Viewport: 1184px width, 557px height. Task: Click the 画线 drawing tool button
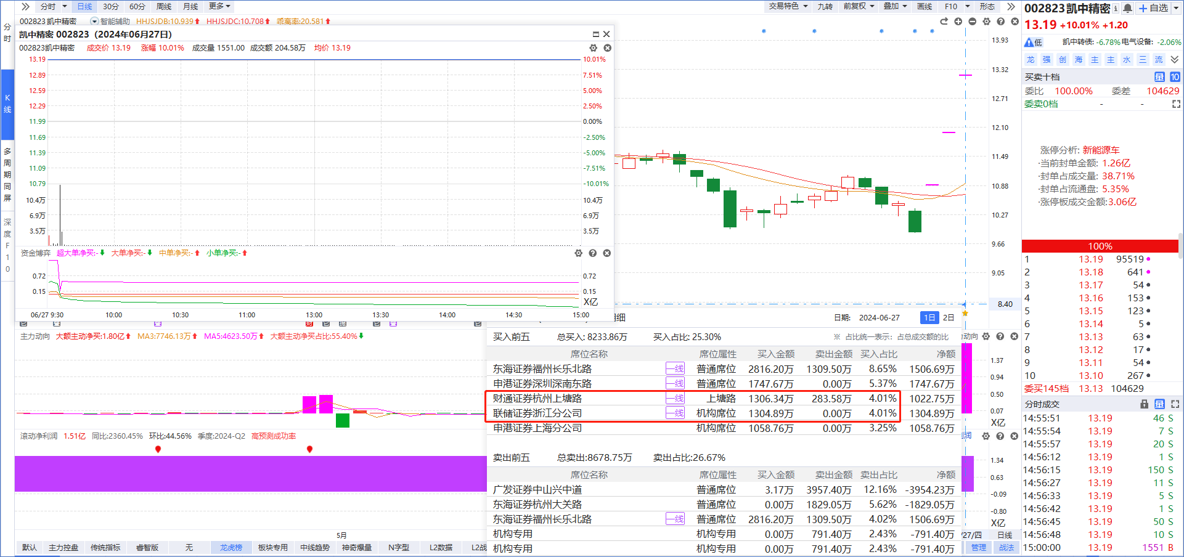(x=924, y=6)
